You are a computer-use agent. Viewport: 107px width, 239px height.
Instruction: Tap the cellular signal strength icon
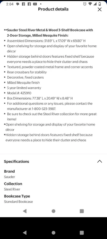point(95,4)
